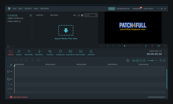Open the EXPORT menu in menu bar
The width and height of the screenshot is (173, 104).
pos(28,9)
